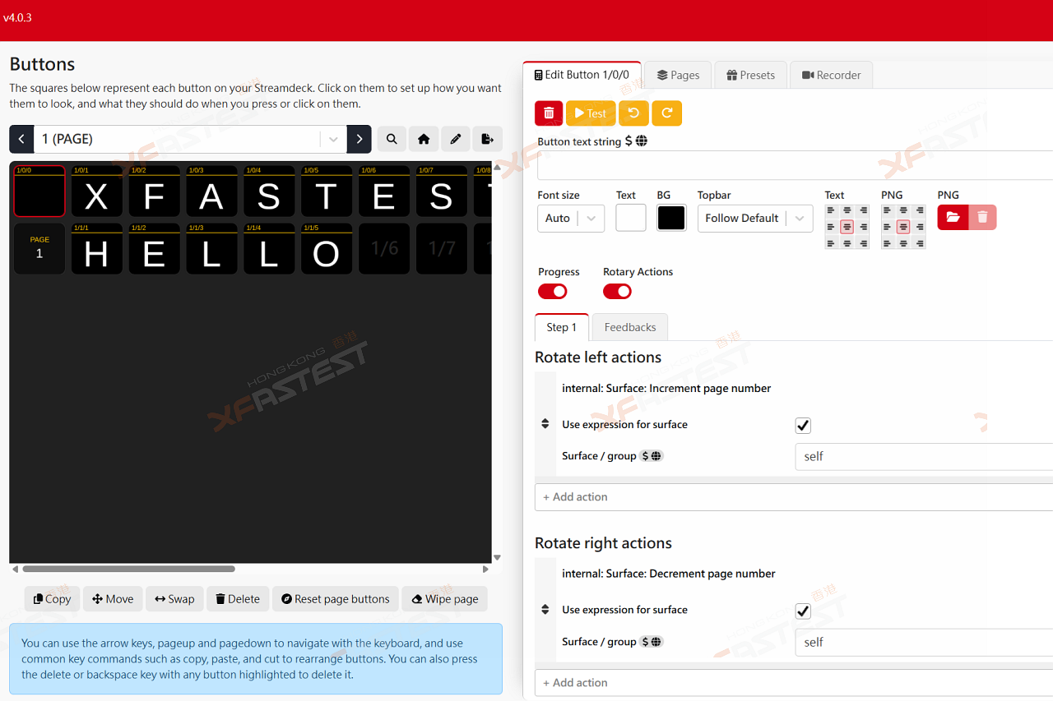The width and height of the screenshot is (1053, 701).
Task: Expand the 1 (PAGE) selector dropdown
Action: pos(333,140)
